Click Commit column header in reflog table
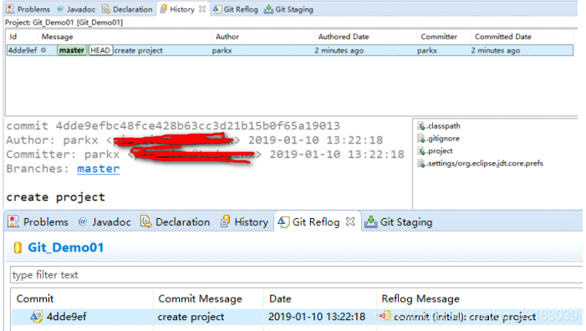The image size is (586, 331). [x=35, y=298]
